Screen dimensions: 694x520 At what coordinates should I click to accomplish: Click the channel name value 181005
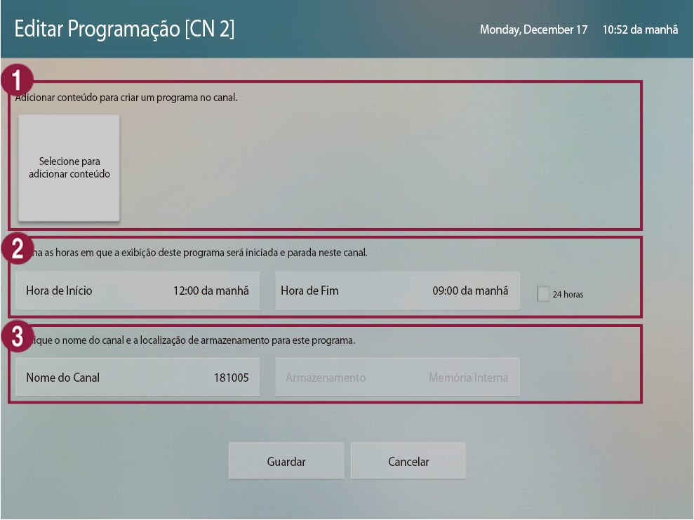[x=231, y=378]
